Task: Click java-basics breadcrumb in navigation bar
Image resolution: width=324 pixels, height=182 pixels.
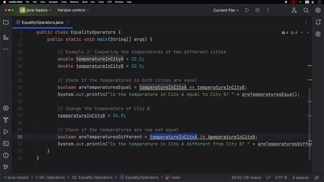Action: [16, 177]
